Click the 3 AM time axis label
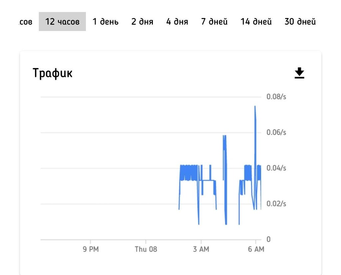Image resolution: width=341 pixels, height=275 pixels. click(x=201, y=249)
